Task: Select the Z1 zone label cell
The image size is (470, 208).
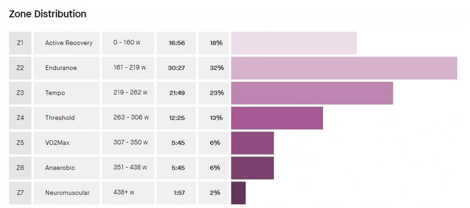Action: pos(20,43)
